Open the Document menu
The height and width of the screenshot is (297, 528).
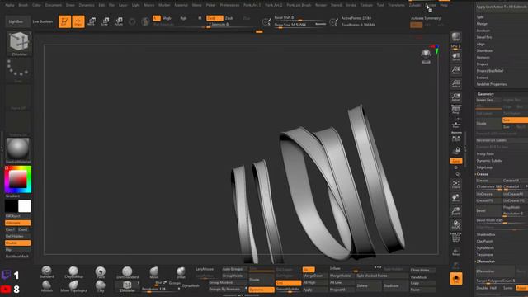[x=53, y=5]
